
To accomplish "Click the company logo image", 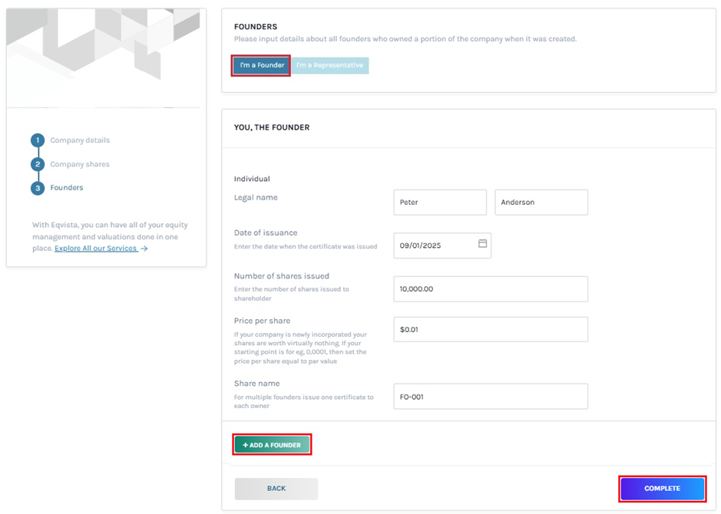I will pyautogui.click(x=105, y=58).
